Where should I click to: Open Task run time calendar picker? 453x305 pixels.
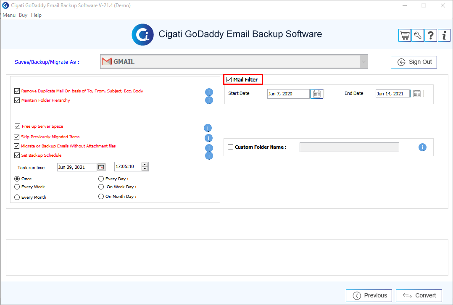point(101,167)
